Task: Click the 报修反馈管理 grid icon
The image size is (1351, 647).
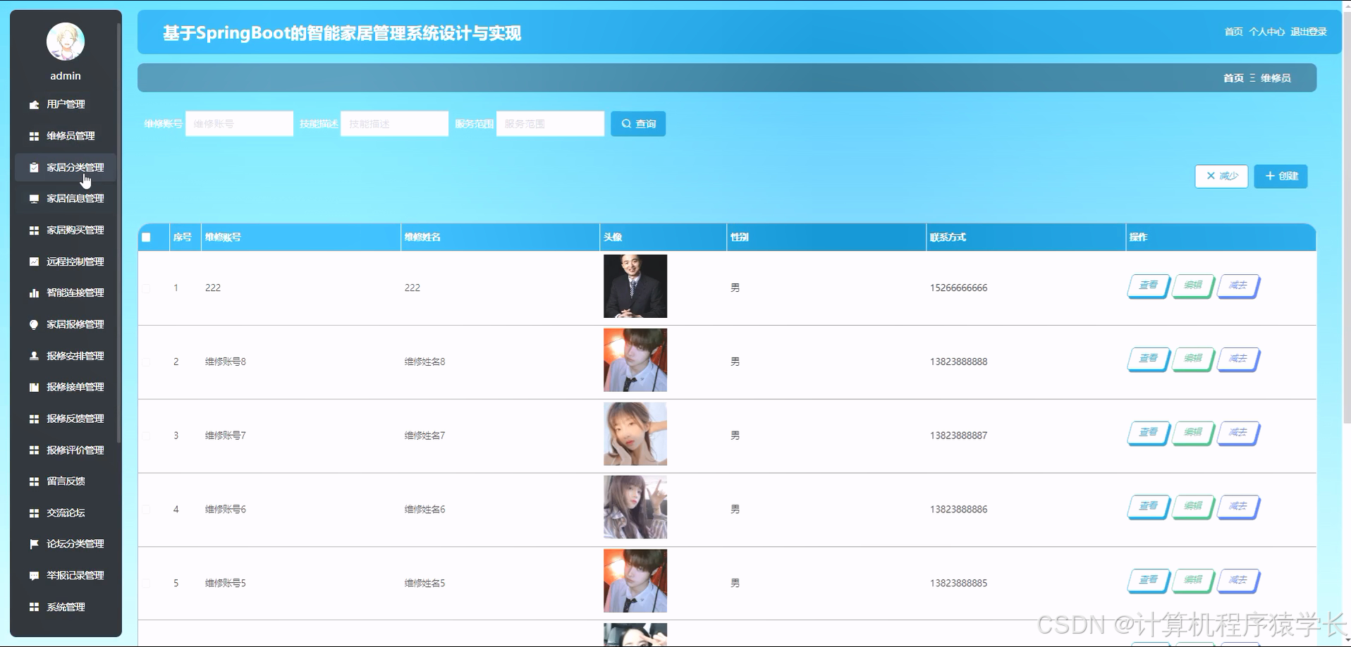Action: tap(34, 419)
